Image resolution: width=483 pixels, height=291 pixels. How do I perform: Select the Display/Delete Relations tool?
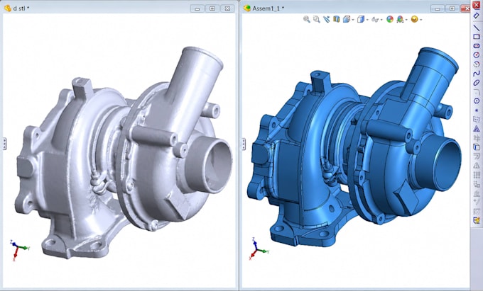point(477,193)
